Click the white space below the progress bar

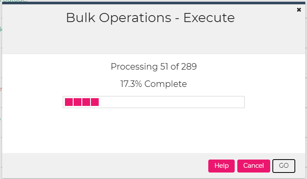coord(153,130)
